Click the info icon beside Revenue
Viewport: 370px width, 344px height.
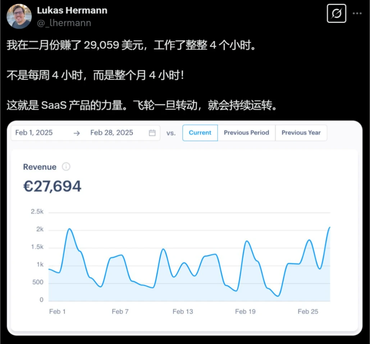(x=66, y=167)
